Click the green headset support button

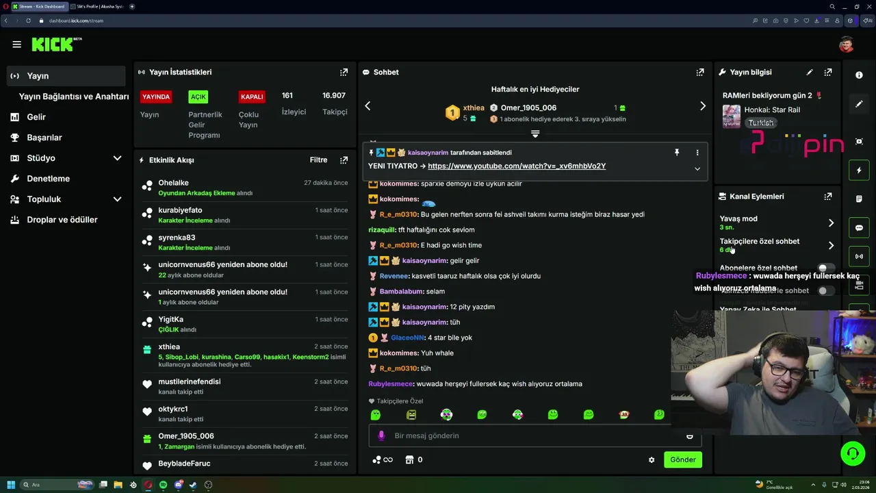coord(853,453)
